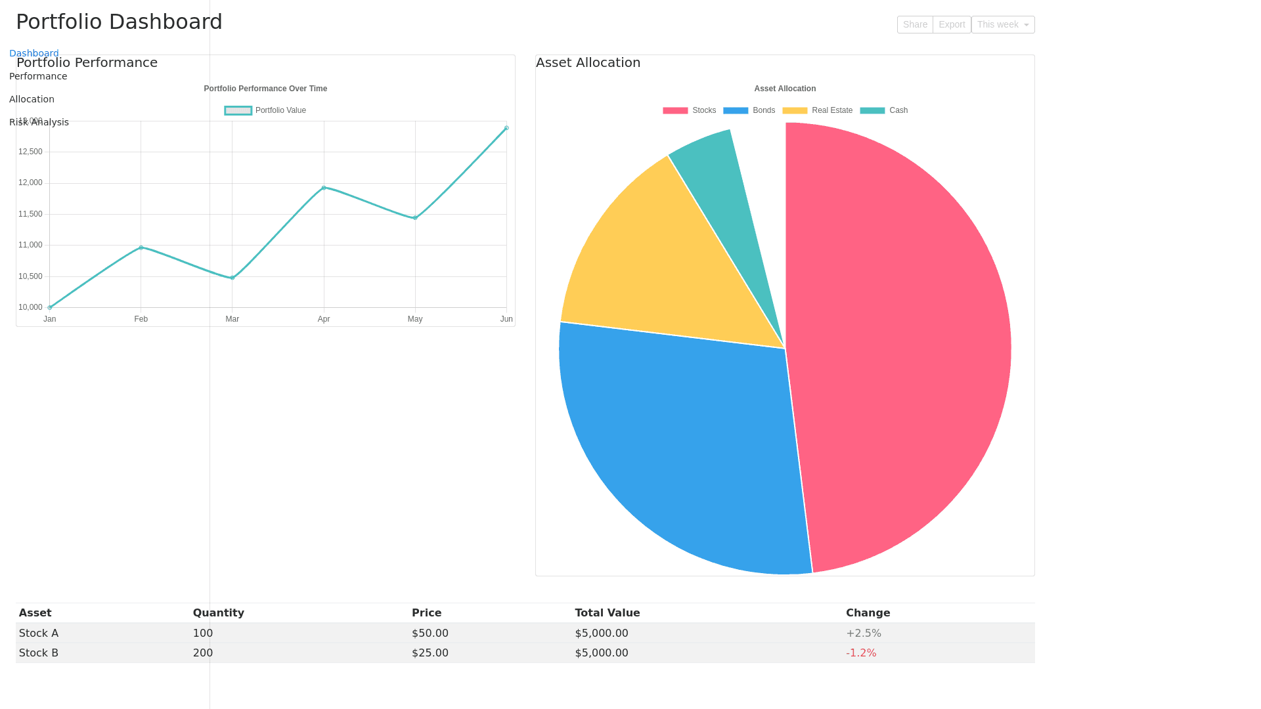
Task: Click the Apr data point on line chart
Action: tap(324, 188)
